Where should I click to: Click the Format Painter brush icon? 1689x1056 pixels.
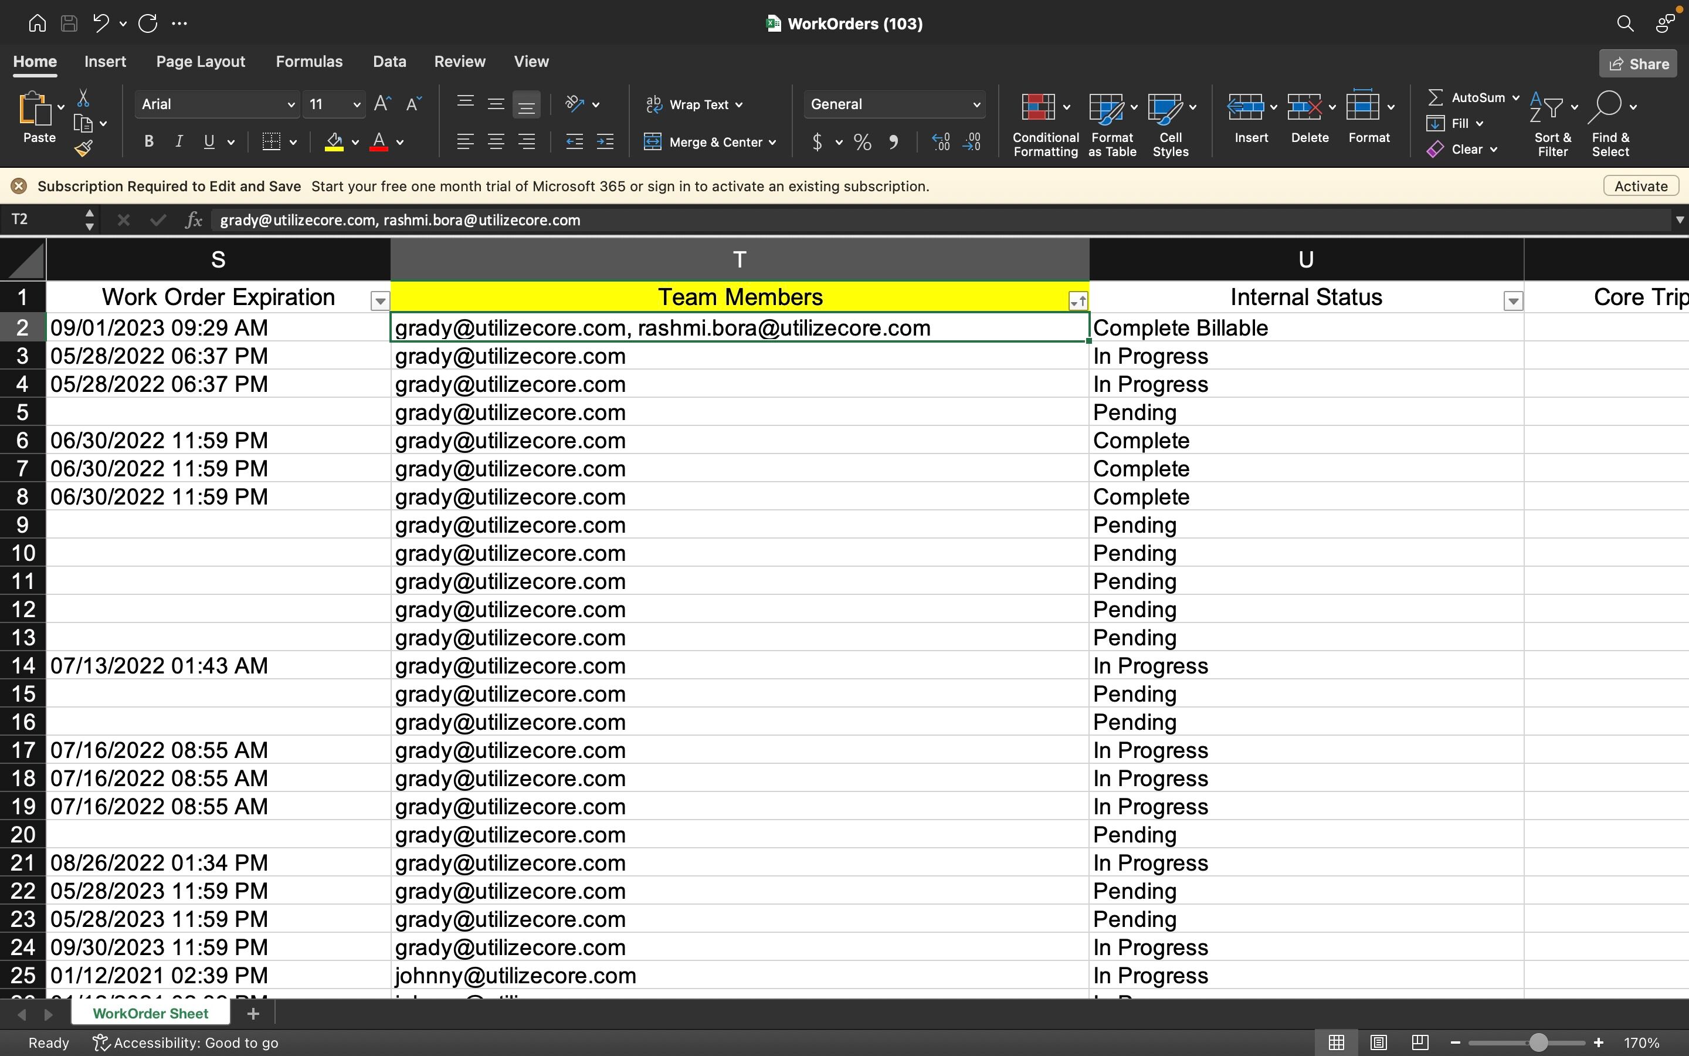[84, 148]
